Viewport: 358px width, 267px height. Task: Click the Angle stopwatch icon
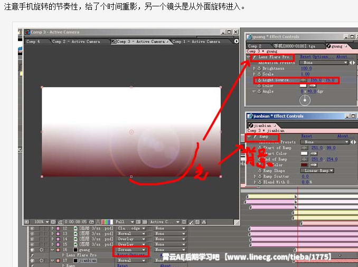point(259,91)
